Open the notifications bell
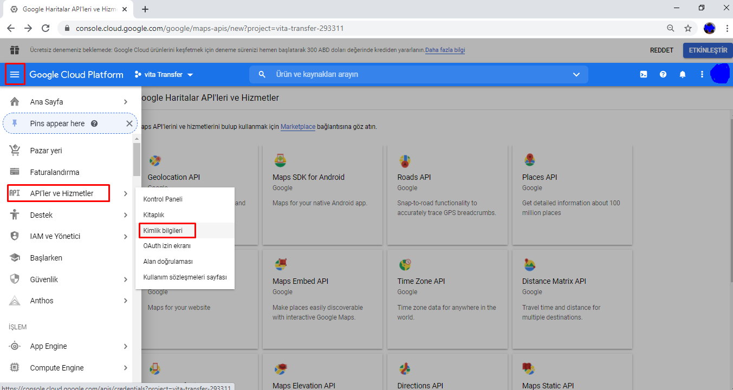The height and width of the screenshot is (390, 733). tap(683, 74)
